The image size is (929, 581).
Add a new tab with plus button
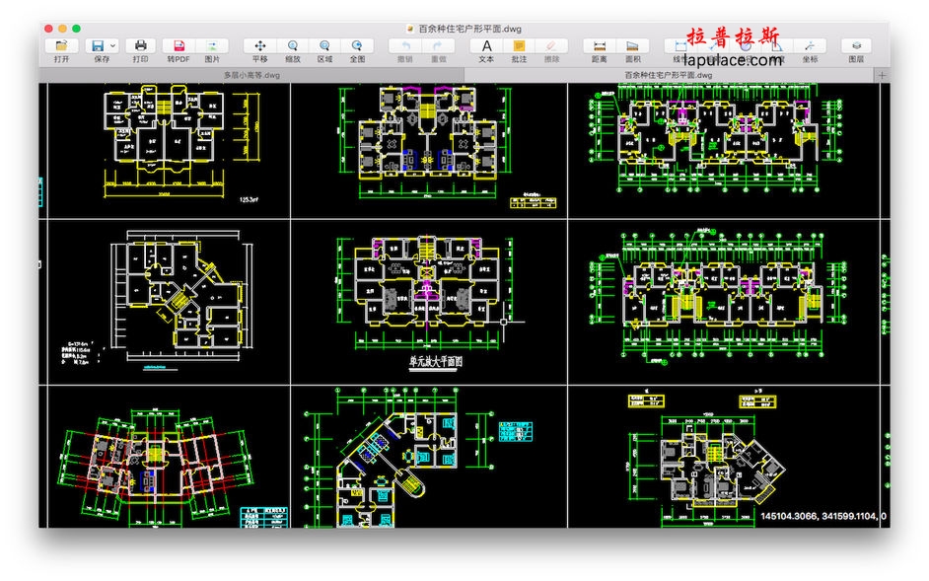882,75
